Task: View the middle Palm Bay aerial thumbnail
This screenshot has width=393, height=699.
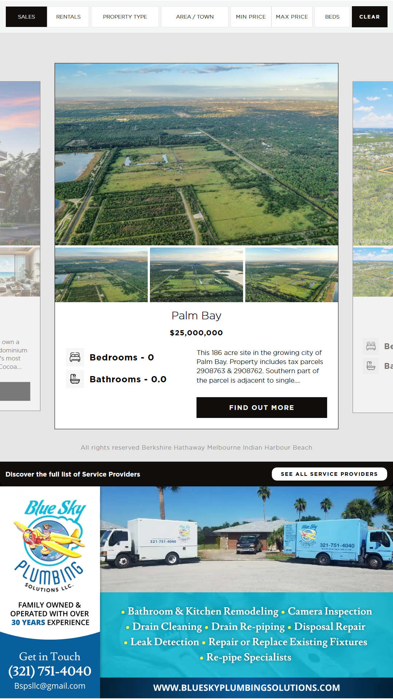Action: pyautogui.click(x=196, y=275)
